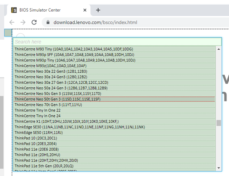The image size is (229, 176).
Task: Close the BIOS Simulator Center tab
Action: click(85, 10)
